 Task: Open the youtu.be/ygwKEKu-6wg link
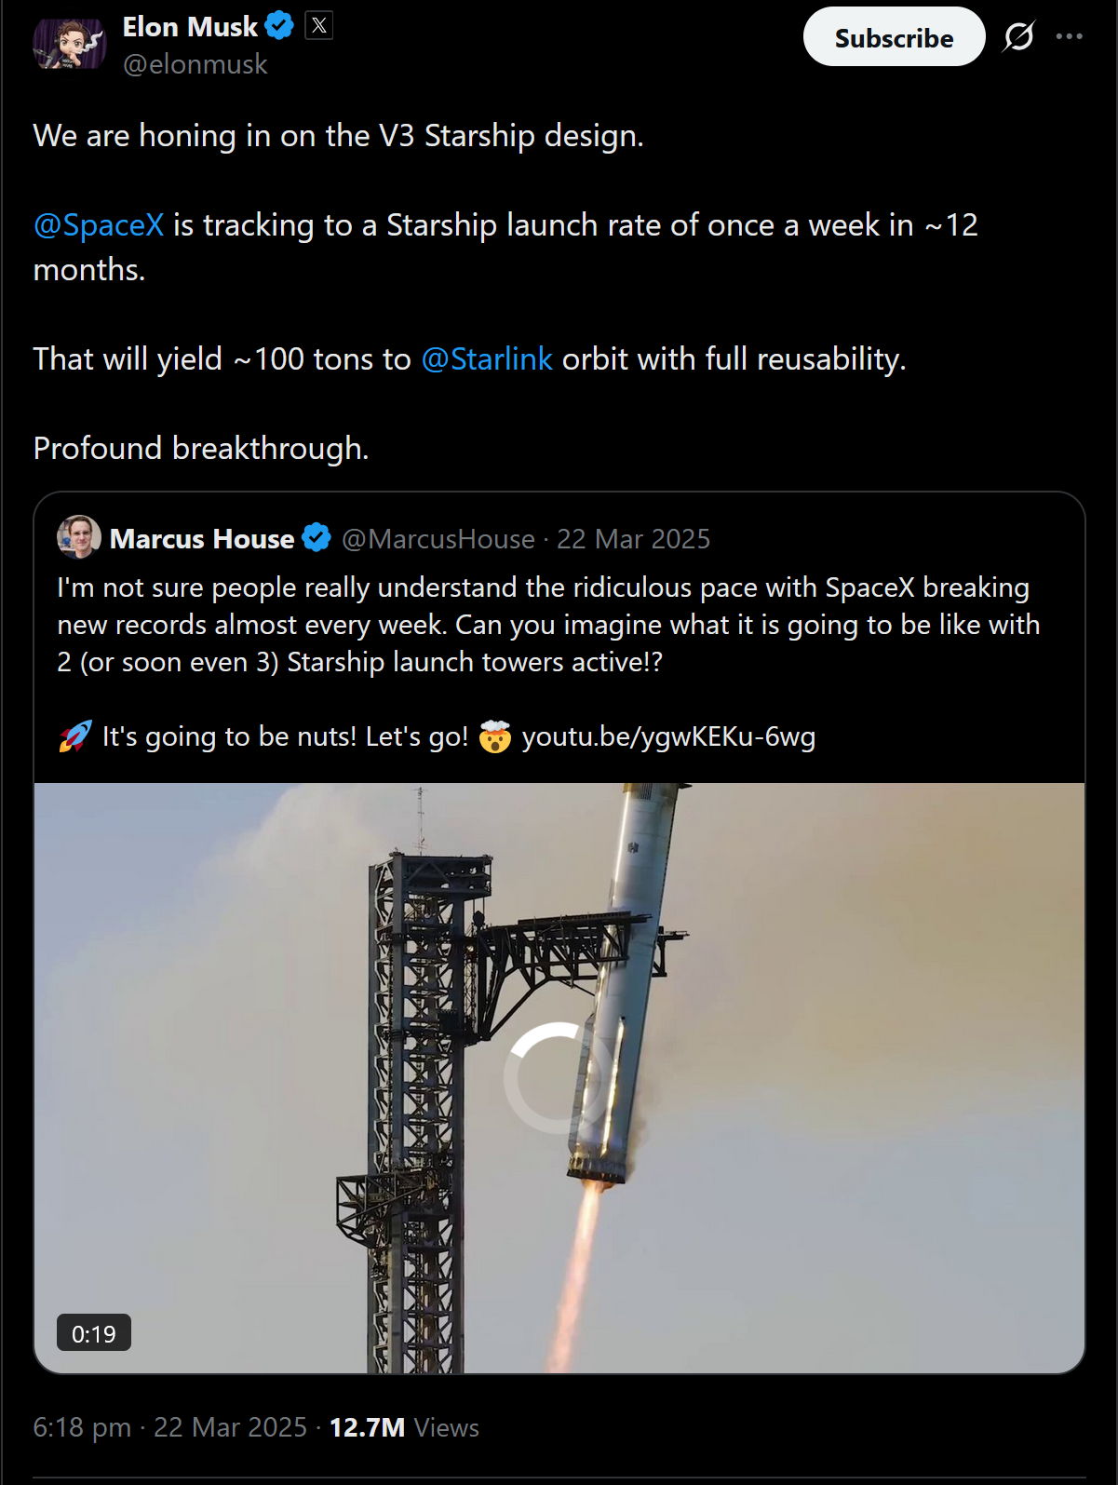click(668, 737)
